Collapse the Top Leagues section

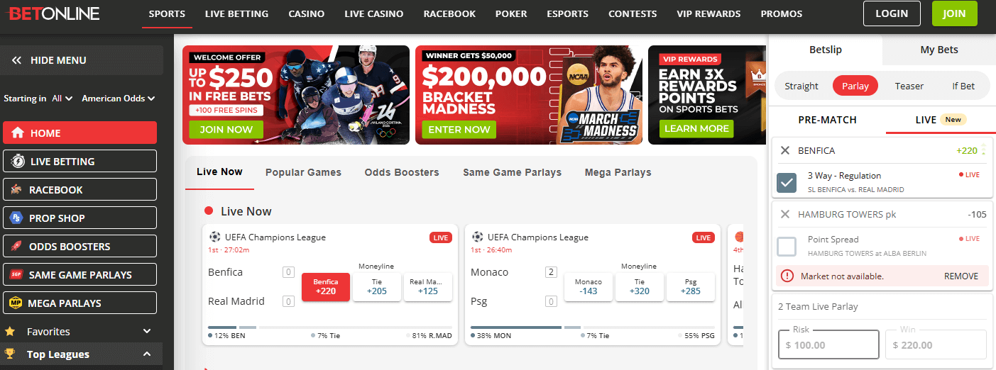[x=147, y=354]
